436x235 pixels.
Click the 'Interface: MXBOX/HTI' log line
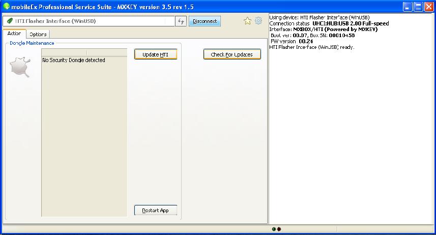324,29
